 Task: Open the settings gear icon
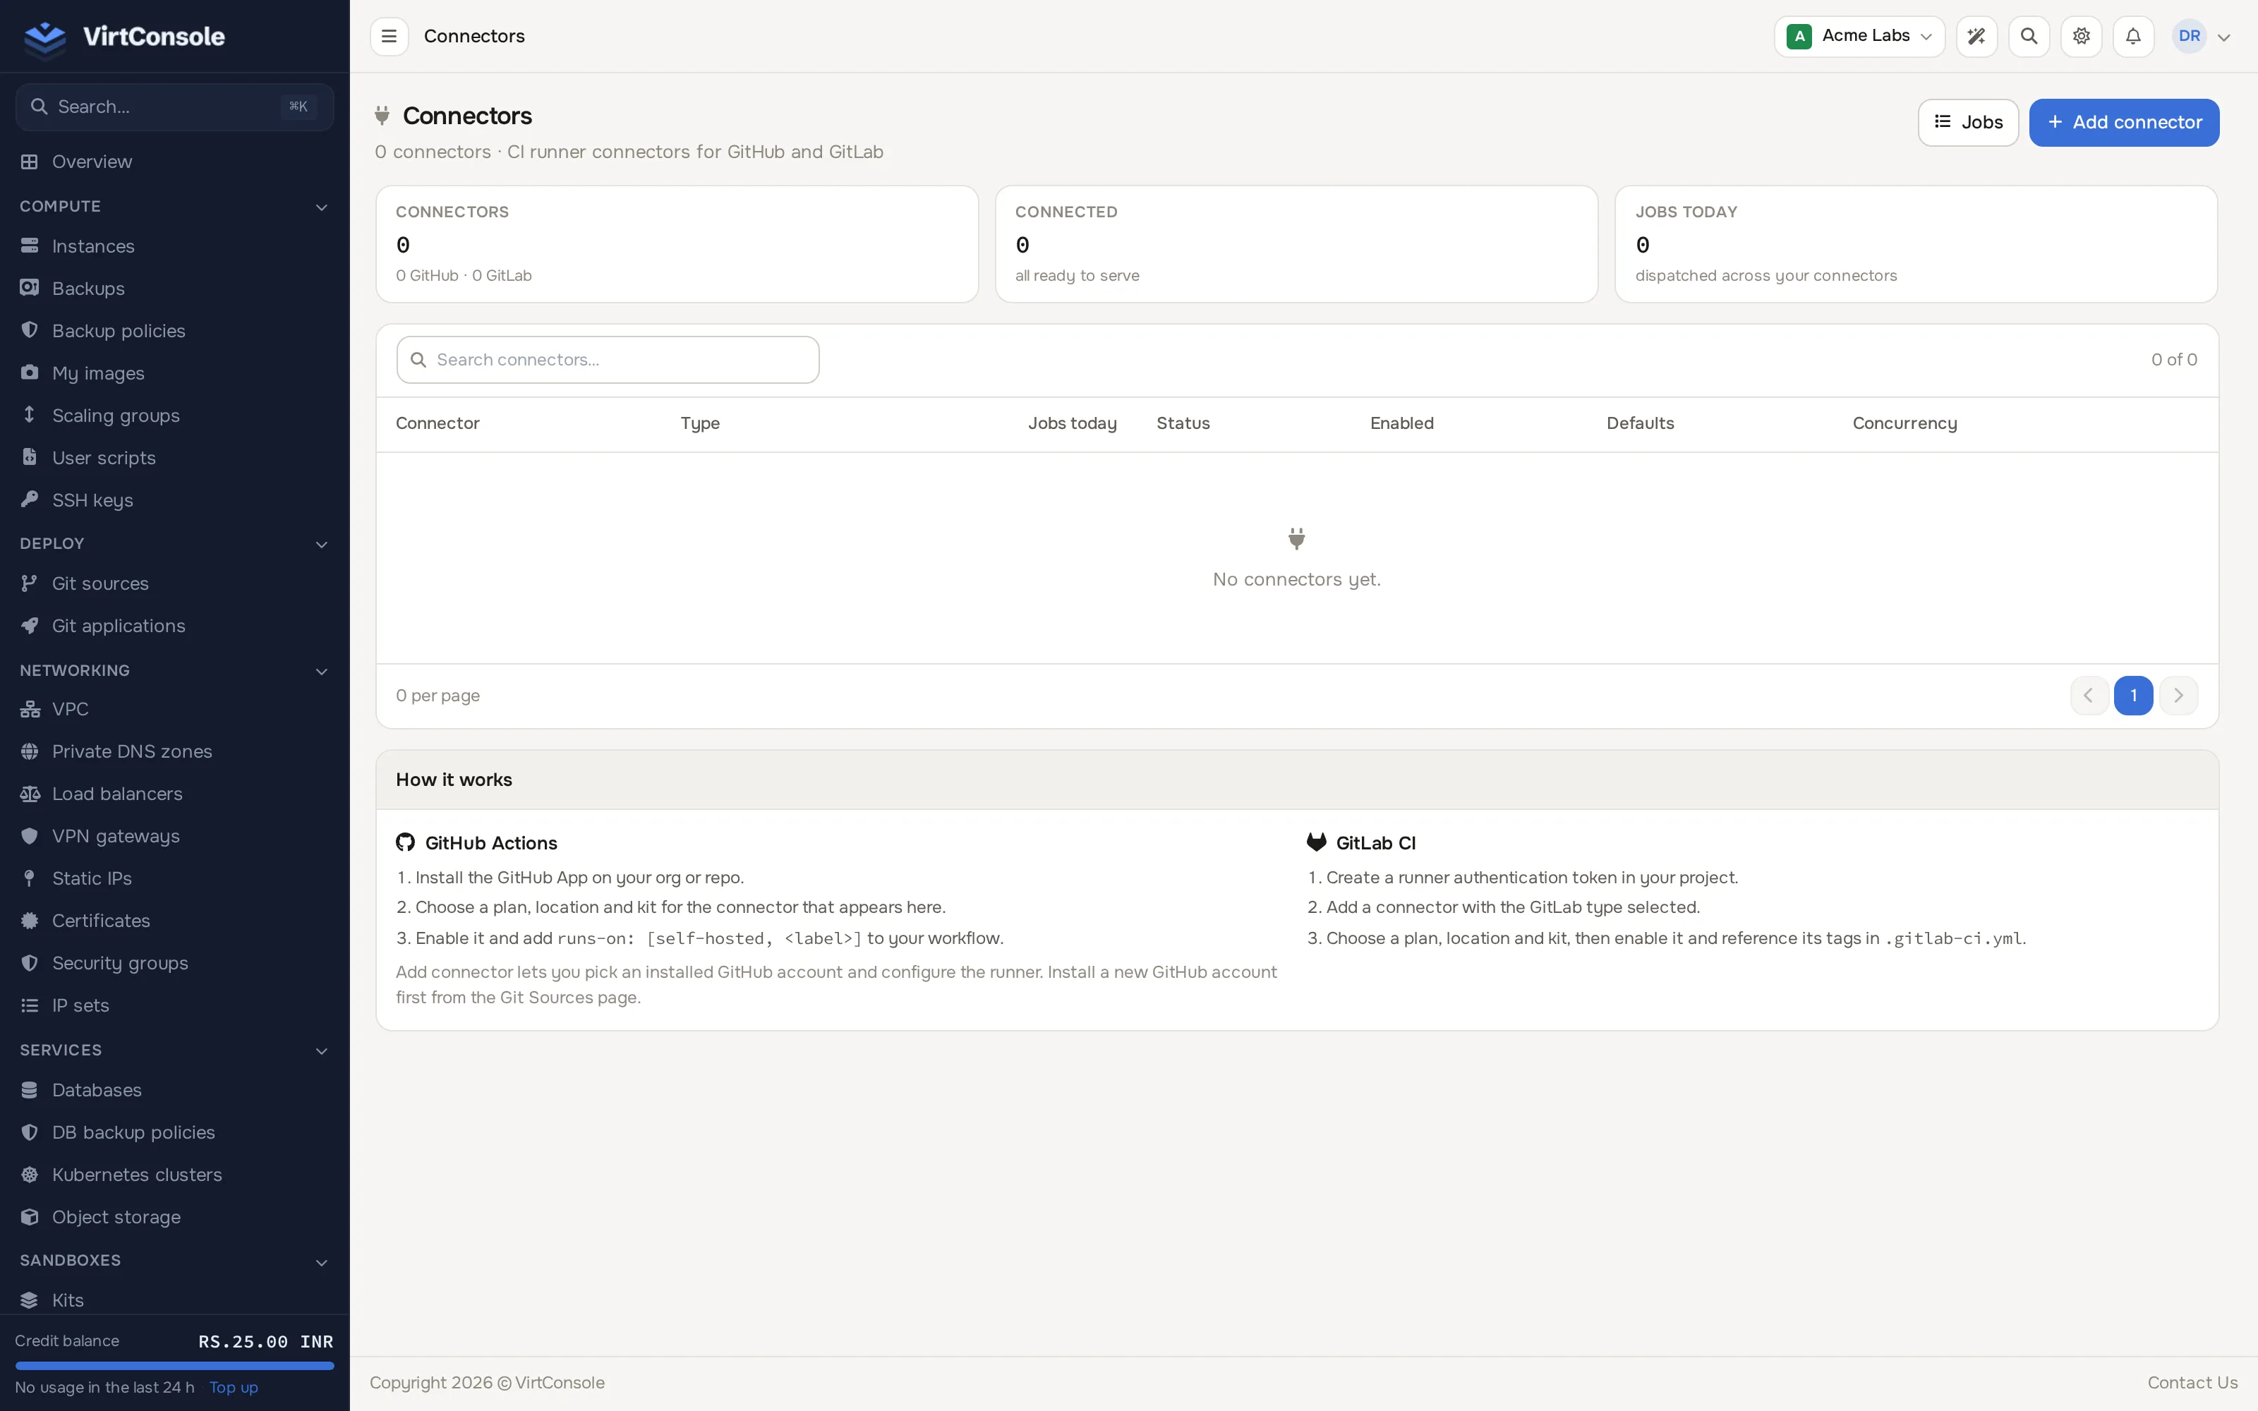[2081, 37]
